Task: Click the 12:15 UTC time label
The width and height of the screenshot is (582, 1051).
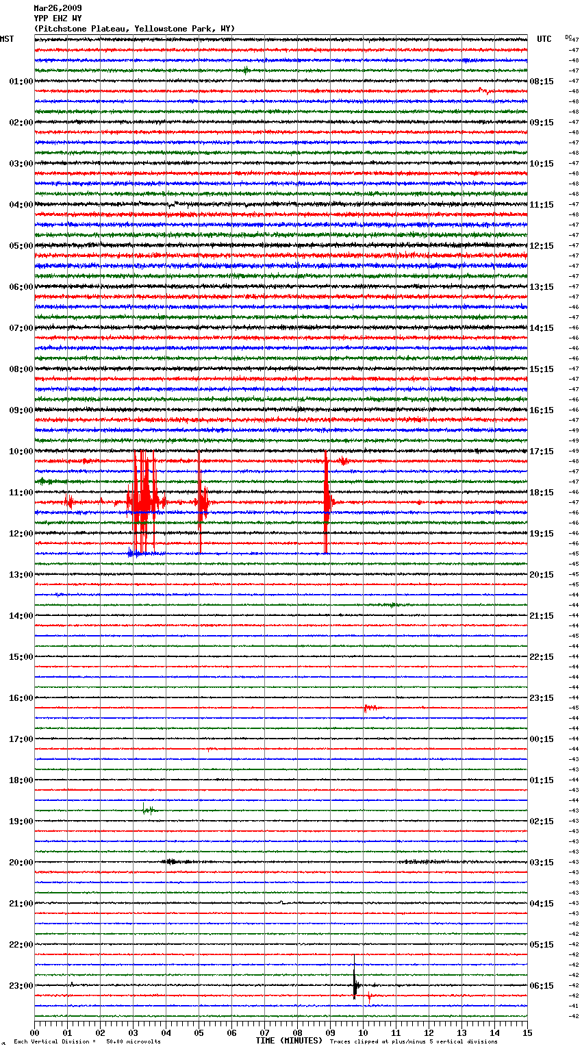Action: 542,246
